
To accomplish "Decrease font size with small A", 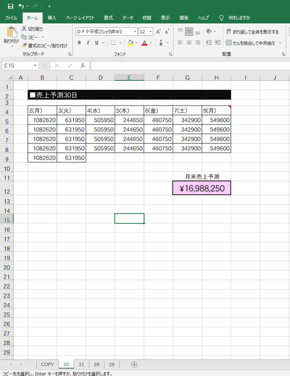I will (167, 31).
